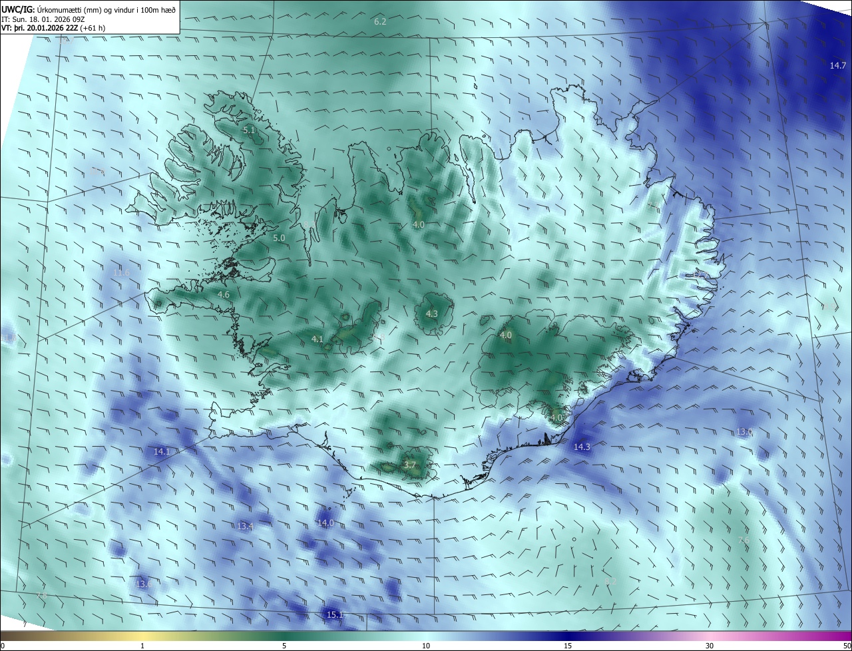Click the 6.2 value label on the map
The width and height of the screenshot is (852, 651).
[380, 22]
